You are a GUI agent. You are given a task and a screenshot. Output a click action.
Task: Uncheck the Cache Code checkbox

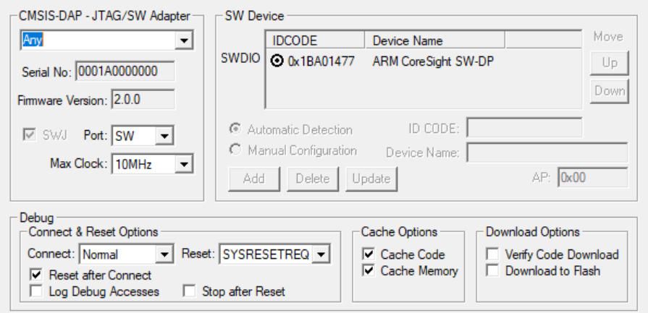tap(369, 254)
